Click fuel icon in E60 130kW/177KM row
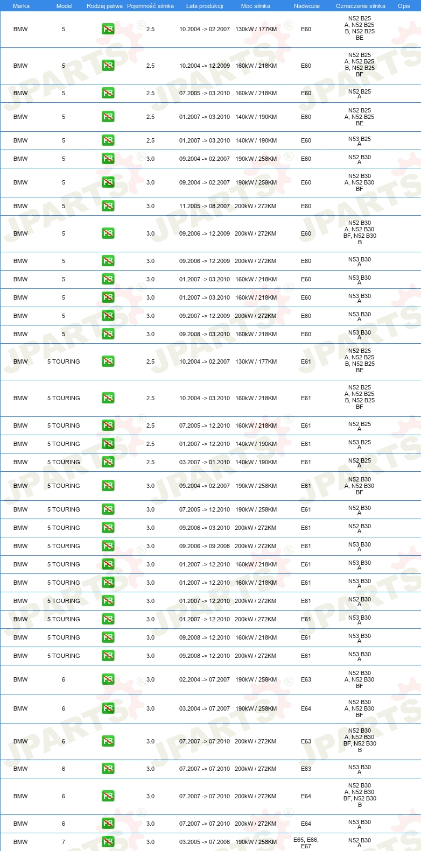The width and height of the screenshot is (421, 851). pos(108,29)
